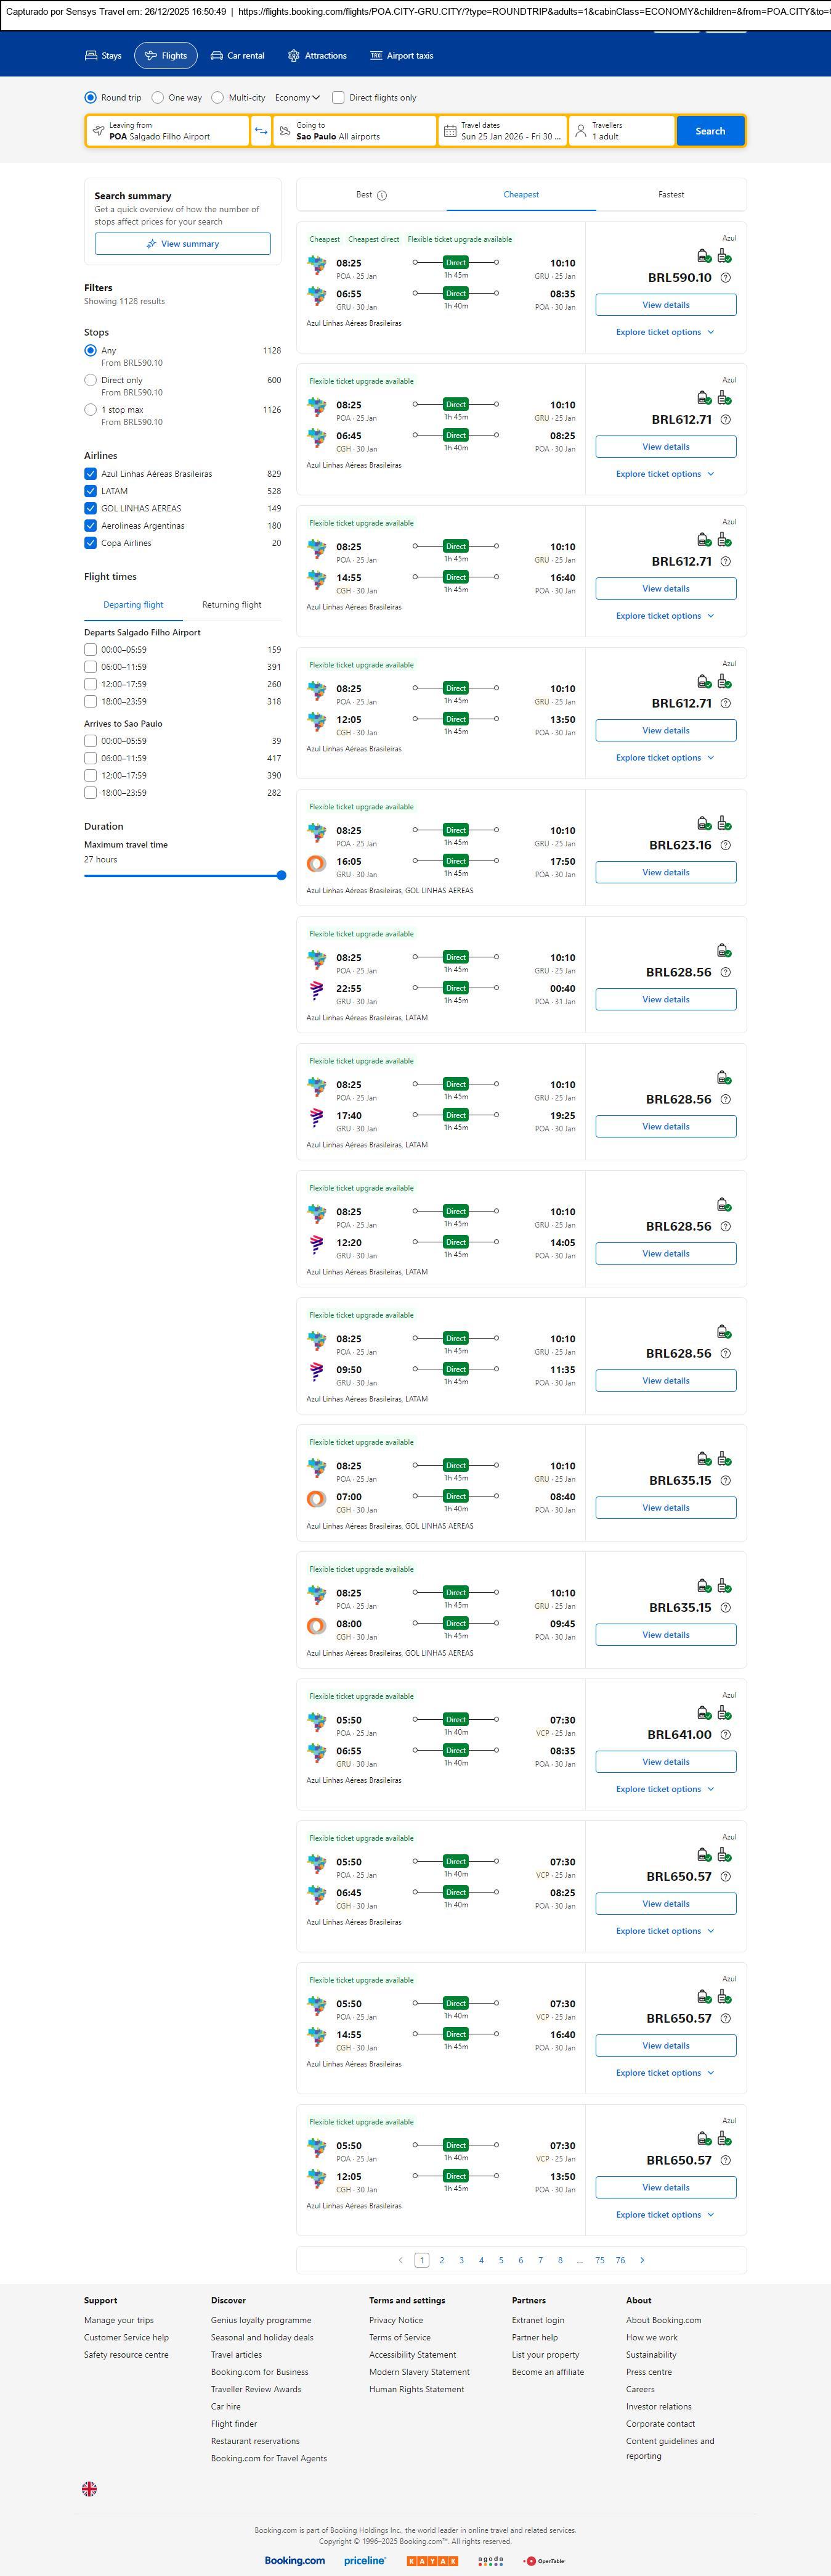Click the swap origin and destination arrows icon

pos(261,131)
